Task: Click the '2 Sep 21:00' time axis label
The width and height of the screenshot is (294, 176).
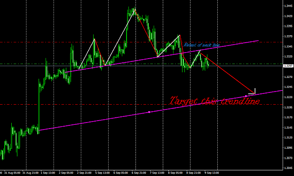Action: click(84, 173)
